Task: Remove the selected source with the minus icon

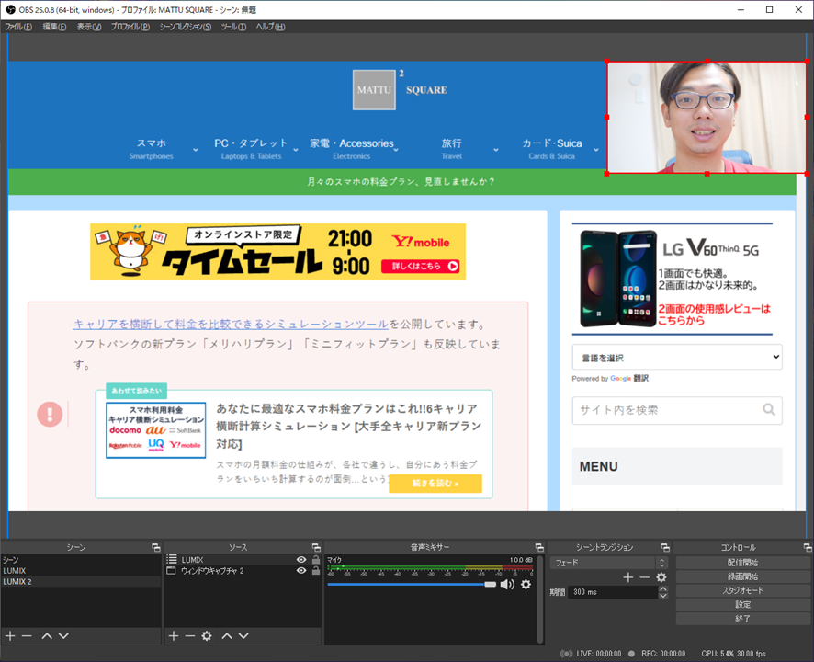Action: tap(190, 636)
